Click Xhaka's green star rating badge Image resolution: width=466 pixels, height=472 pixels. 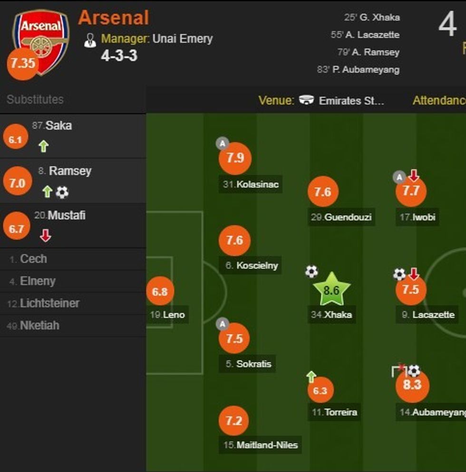point(331,290)
